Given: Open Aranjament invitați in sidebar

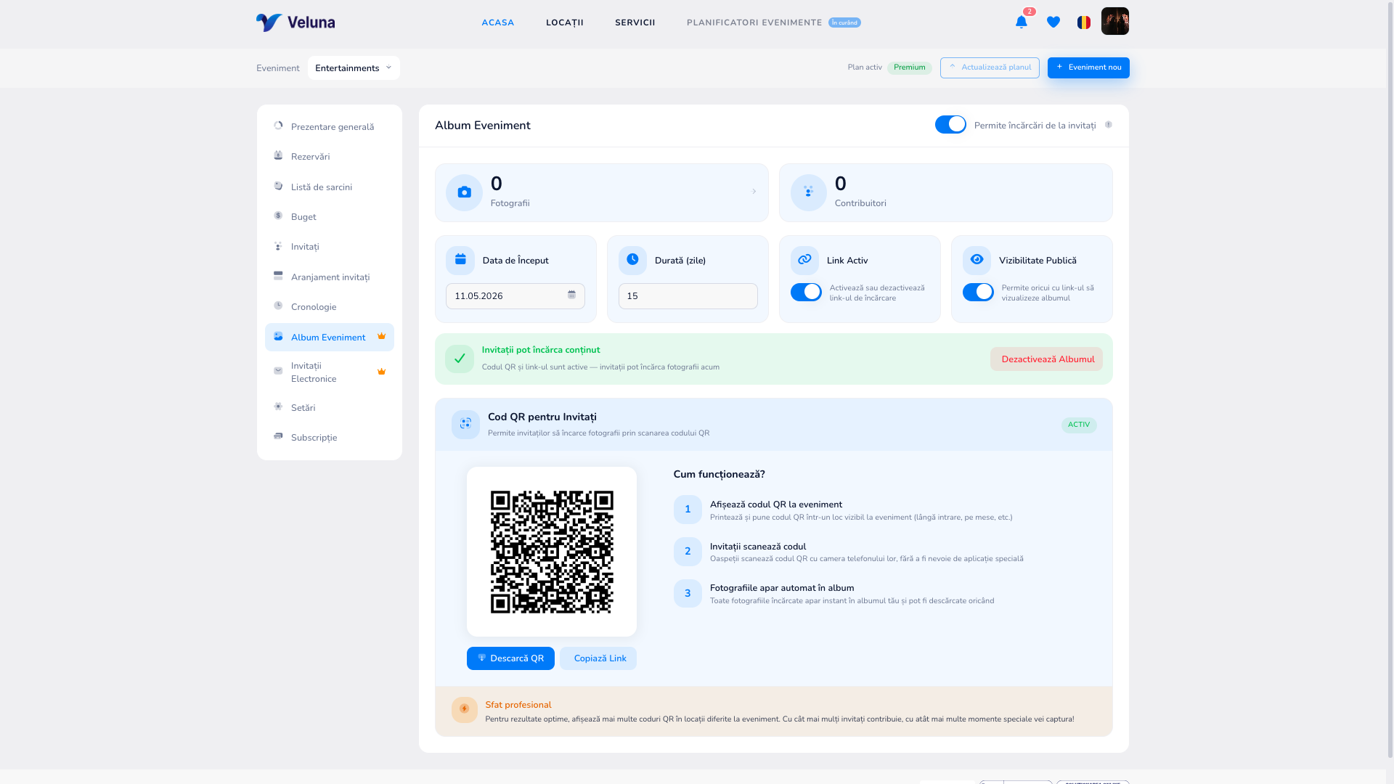Looking at the screenshot, I should [330, 277].
